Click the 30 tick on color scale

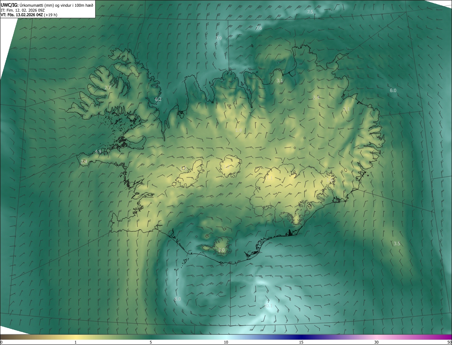click(376, 342)
